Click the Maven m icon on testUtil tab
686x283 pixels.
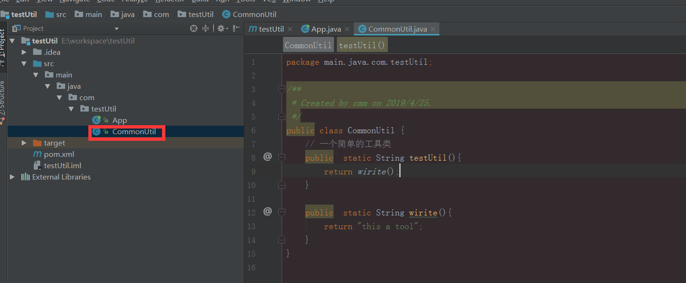coord(253,29)
